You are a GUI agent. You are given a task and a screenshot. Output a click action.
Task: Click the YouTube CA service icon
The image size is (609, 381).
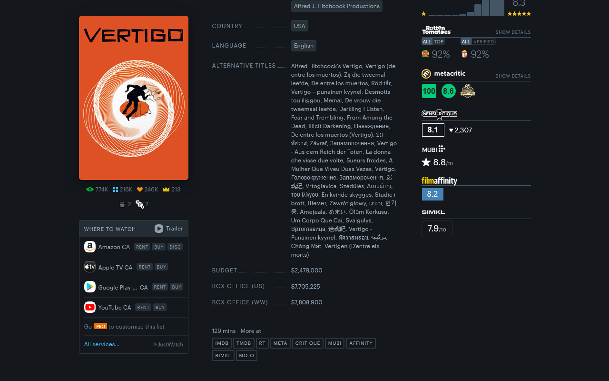[90, 307]
